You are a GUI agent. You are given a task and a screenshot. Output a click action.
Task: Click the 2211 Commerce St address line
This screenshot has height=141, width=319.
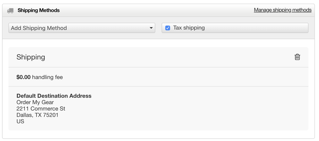point(41,109)
